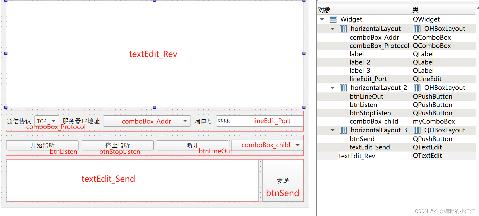Click the horizontalLayout_2 icon in object column
479x216 pixels.
(343, 88)
